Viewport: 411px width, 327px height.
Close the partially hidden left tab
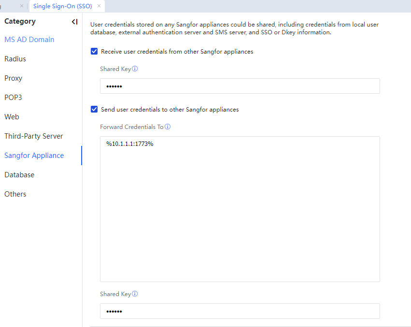click(21, 6)
